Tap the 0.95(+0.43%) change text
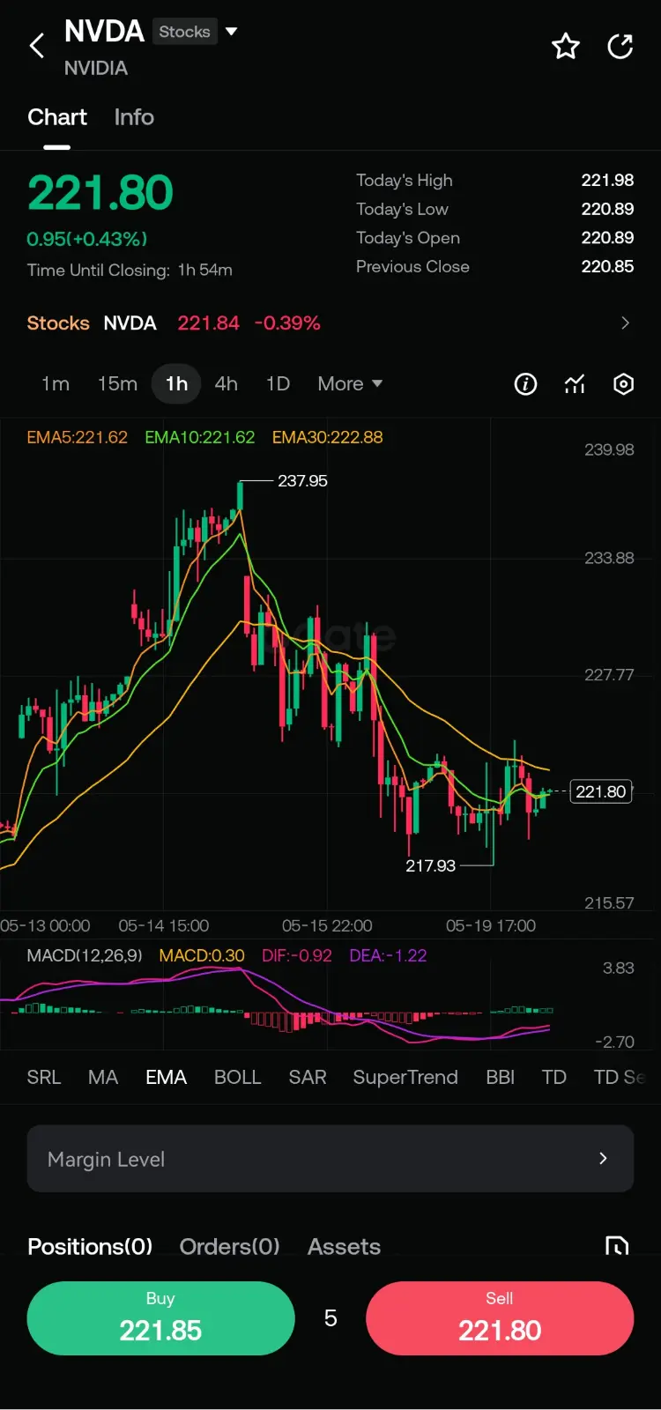Image resolution: width=661 pixels, height=1410 pixels. [x=87, y=239]
